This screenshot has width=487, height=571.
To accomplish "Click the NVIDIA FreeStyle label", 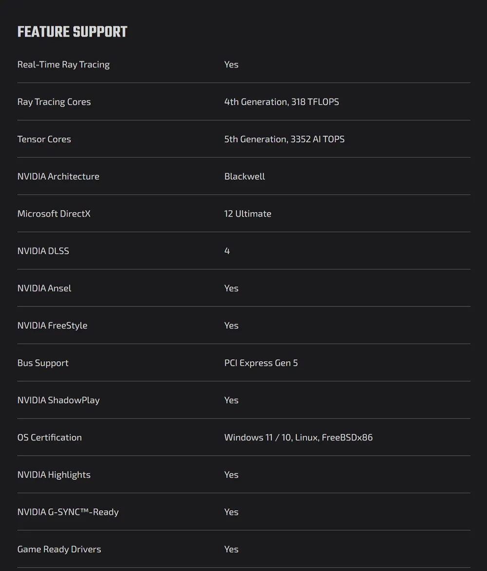I will (53, 325).
